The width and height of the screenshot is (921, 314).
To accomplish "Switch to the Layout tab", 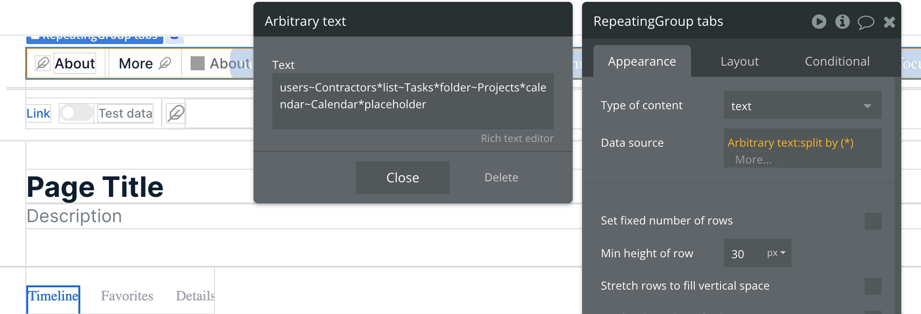I will (x=739, y=61).
